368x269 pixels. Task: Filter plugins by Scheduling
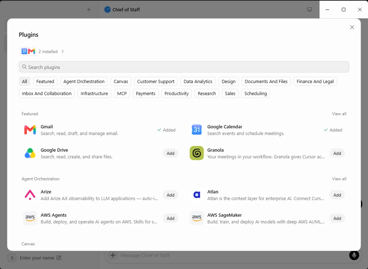pos(255,93)
